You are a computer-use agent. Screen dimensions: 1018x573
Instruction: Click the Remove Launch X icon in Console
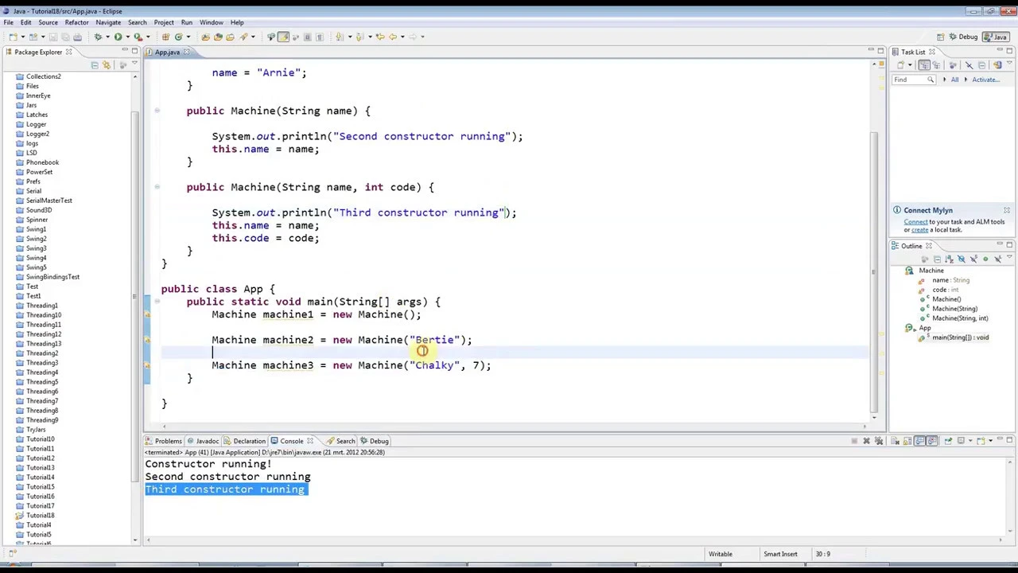tap(866, 441)
